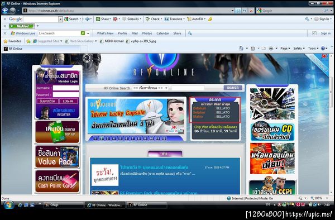Open the RF Online Search category dropdown

pyautogui.click(x=150, y=88)
